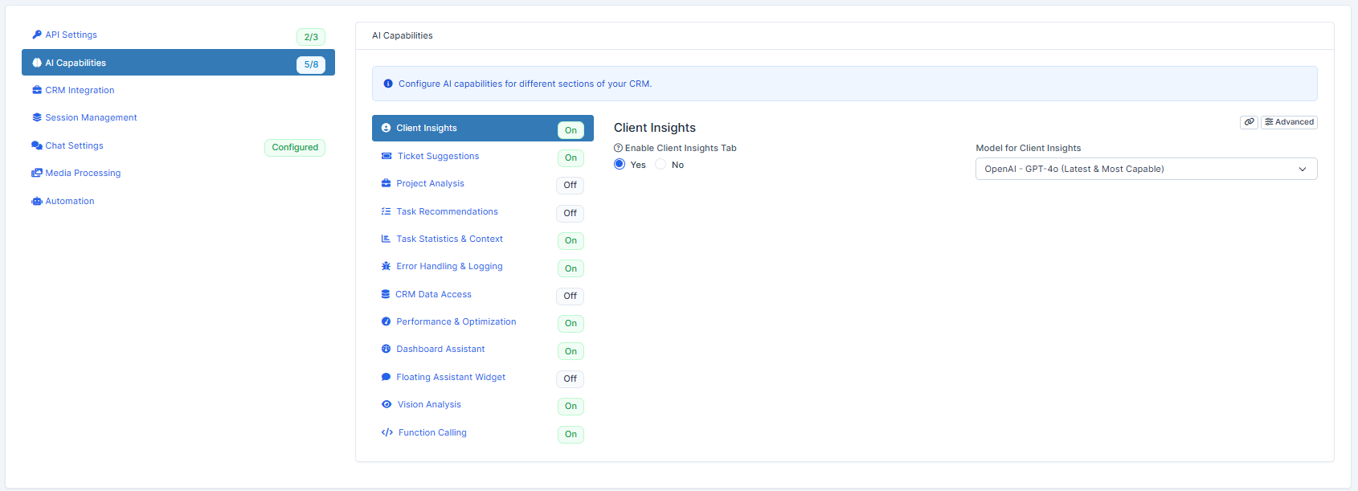Open Media Processing settings
This screenshot has width=1358, height=491.
point(83,173)
